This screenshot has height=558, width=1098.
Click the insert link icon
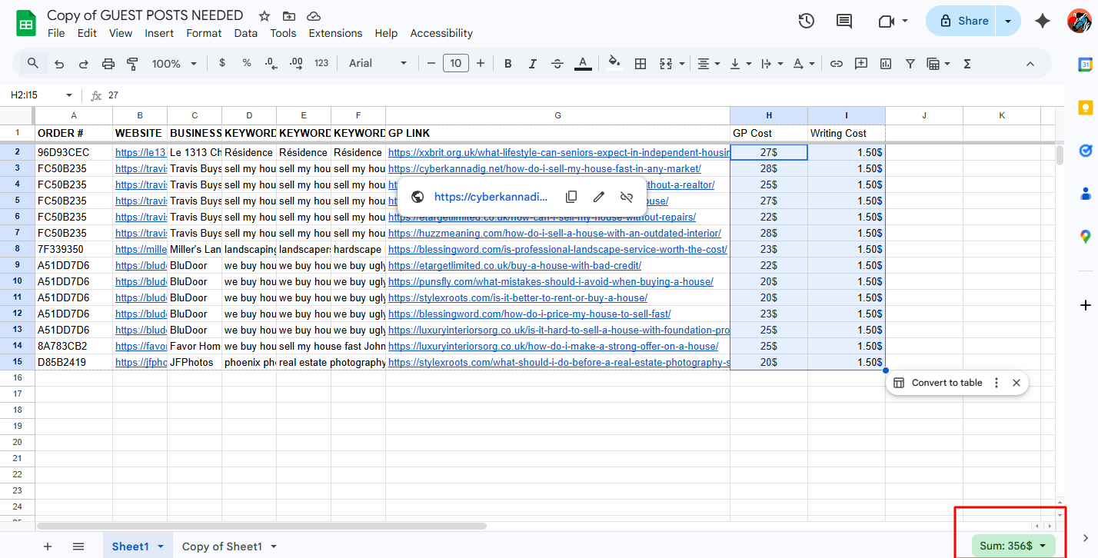[837, 64]
